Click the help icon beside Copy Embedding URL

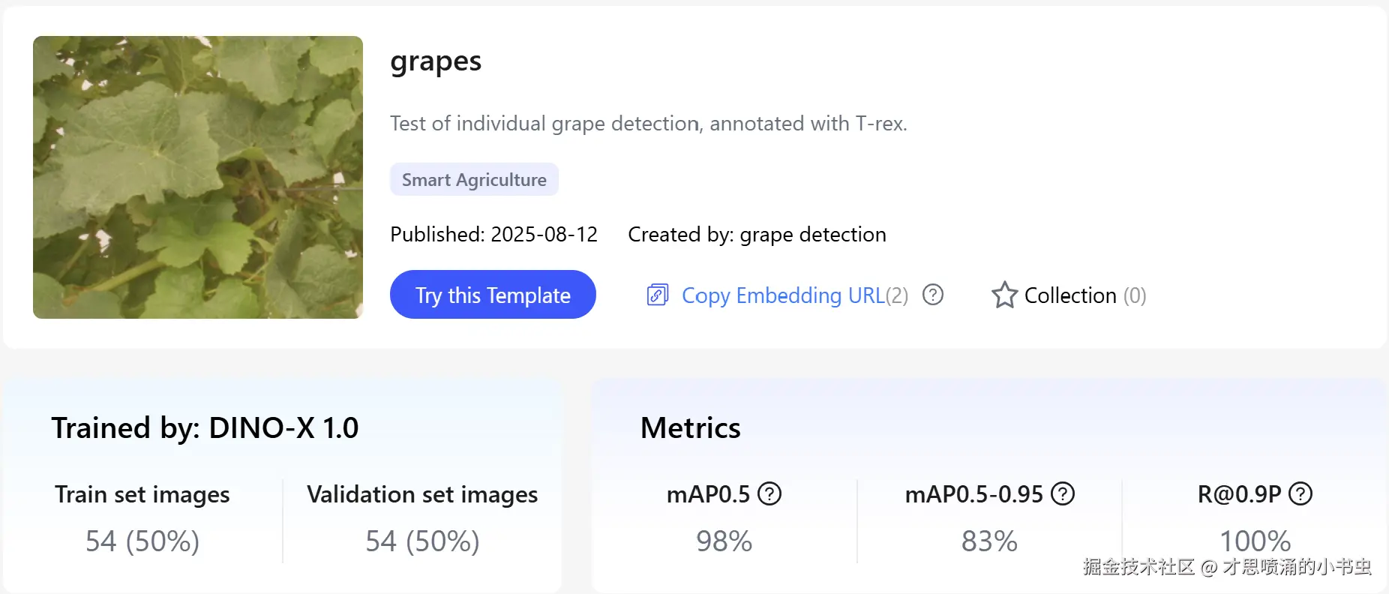(933, 295)
